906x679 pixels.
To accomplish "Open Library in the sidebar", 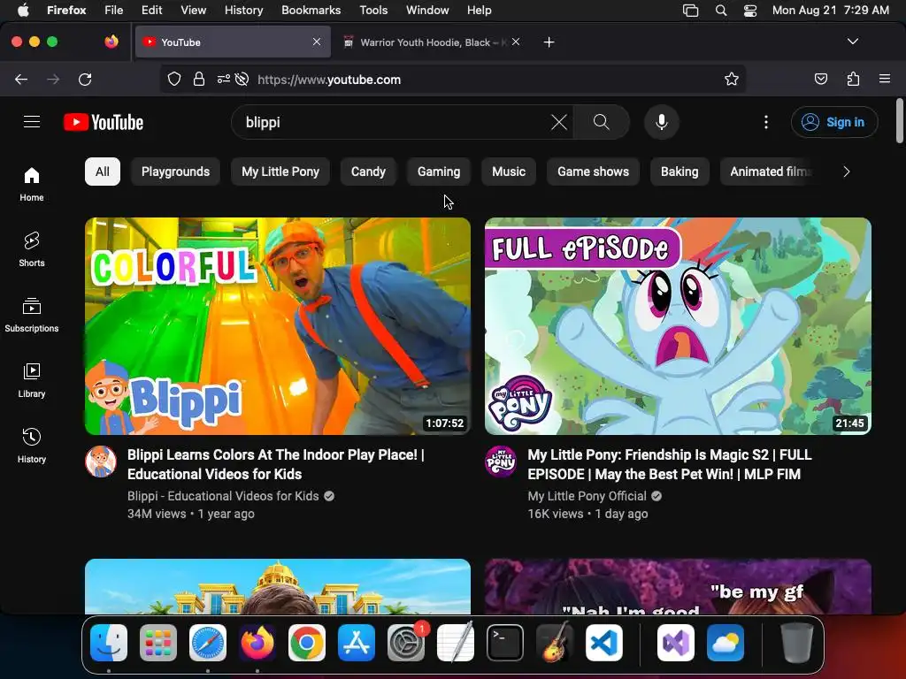I will tap(32, 380).
